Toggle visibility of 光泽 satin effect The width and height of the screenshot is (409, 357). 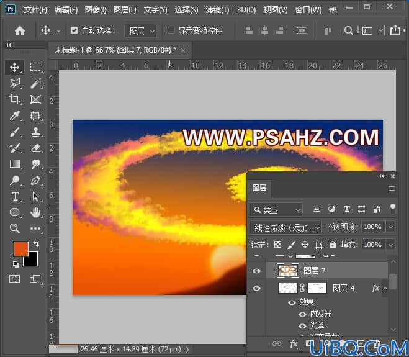302,326
